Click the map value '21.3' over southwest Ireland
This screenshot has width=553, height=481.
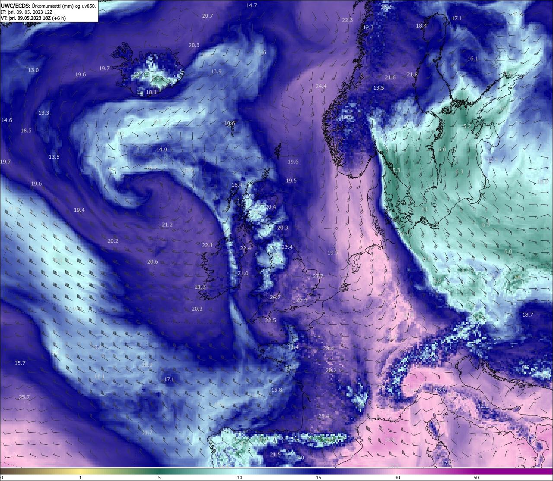click(x=200, y=287)
